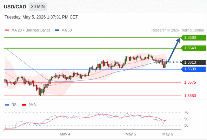Click the pink MA 20 Bollinger legend swatch
This screenshot has height=140, width=207.
coord(7,30)
